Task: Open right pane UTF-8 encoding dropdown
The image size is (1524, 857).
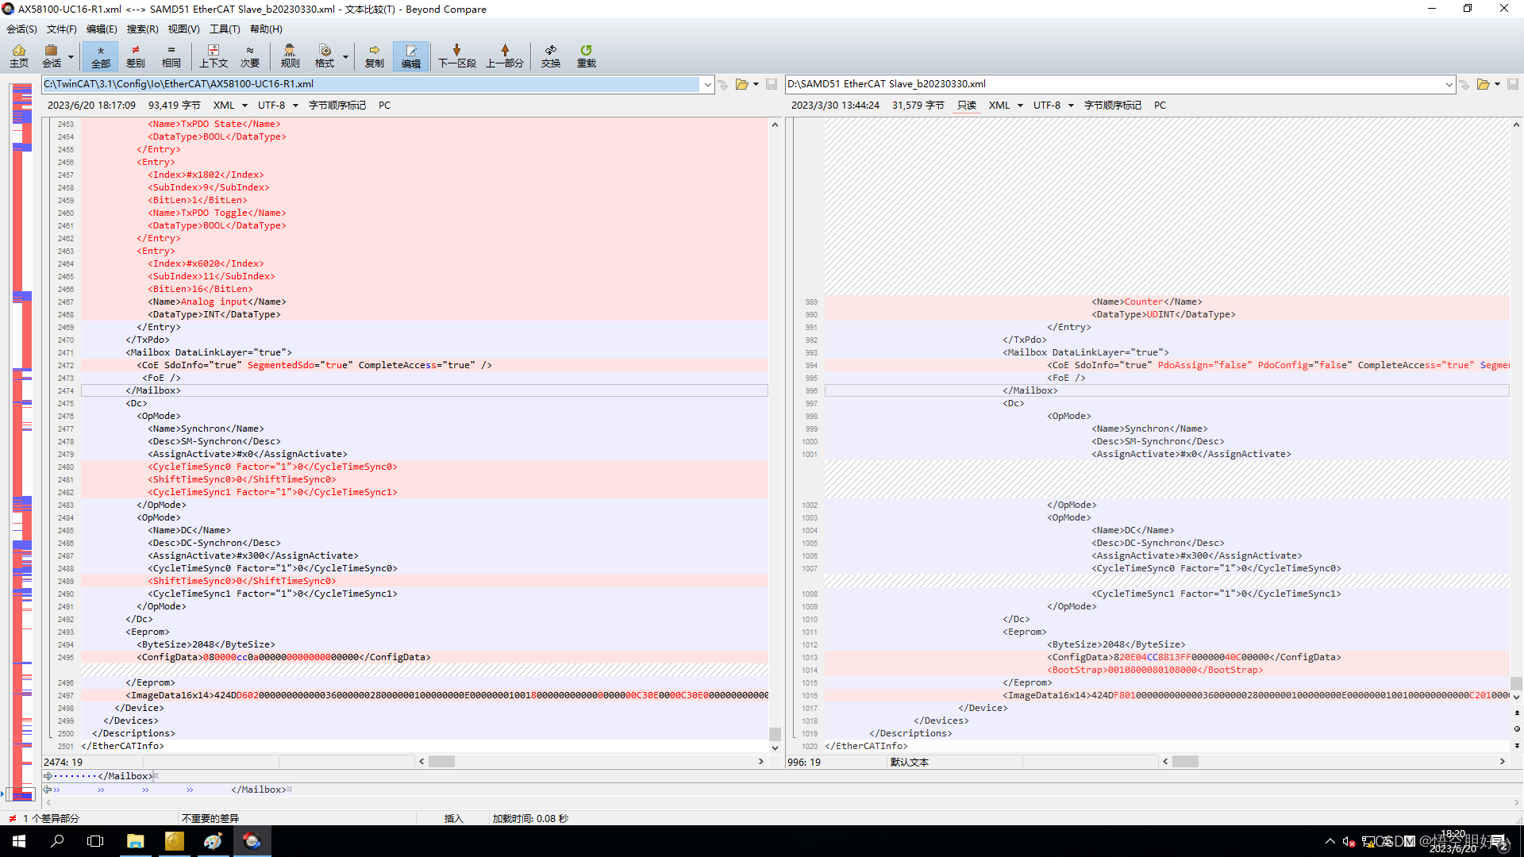Action: (1053, 106)
